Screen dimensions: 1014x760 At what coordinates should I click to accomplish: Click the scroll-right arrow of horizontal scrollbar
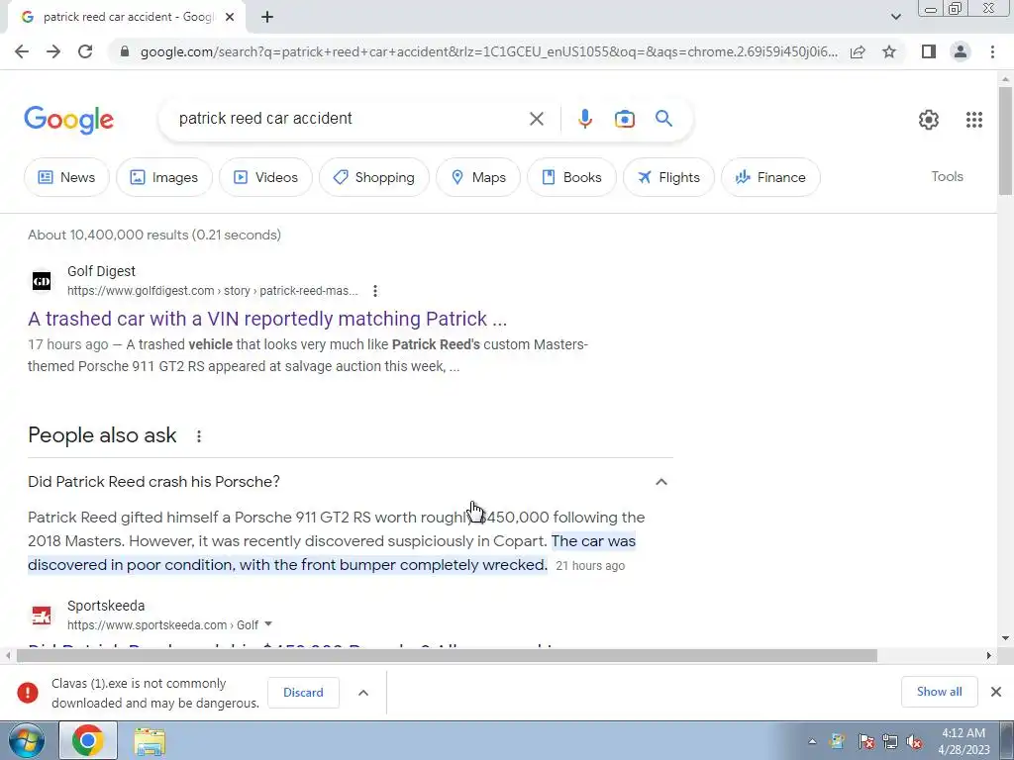coord(988,656)
